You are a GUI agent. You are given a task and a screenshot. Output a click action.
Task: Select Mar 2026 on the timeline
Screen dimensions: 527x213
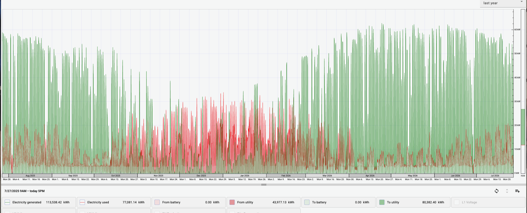click(x=327, y=176)
